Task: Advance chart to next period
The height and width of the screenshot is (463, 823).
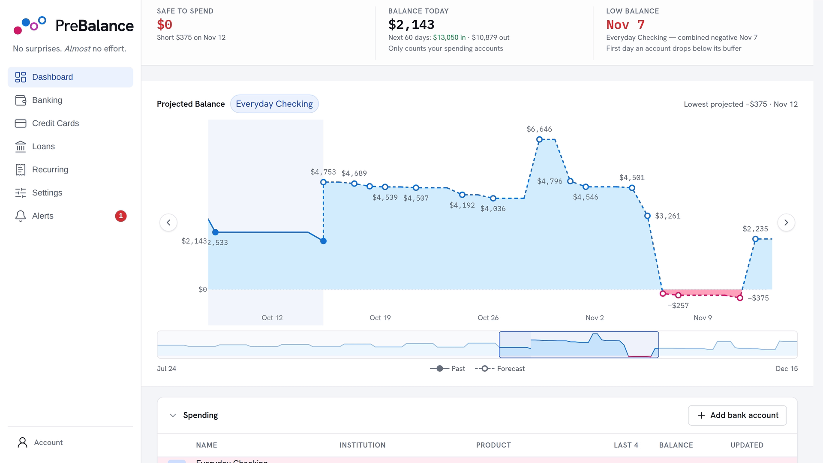Action: click(786, 222)
